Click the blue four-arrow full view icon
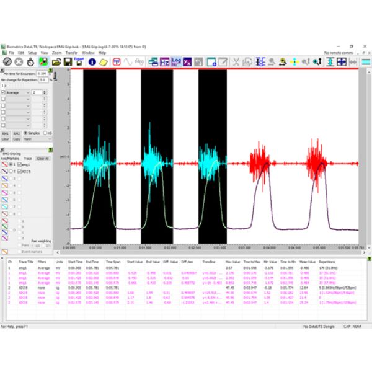The height and width of the screenshot is (372, 372). [x=342, y=62]
